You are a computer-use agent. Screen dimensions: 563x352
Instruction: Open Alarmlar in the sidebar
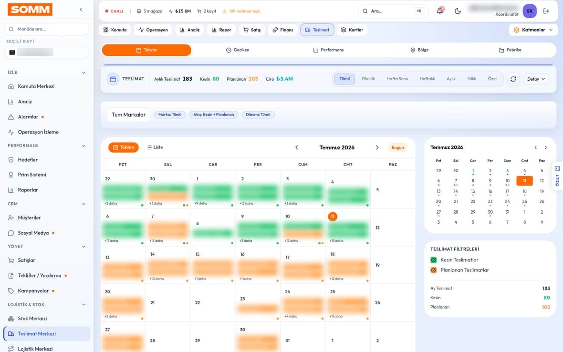point(47,117)
